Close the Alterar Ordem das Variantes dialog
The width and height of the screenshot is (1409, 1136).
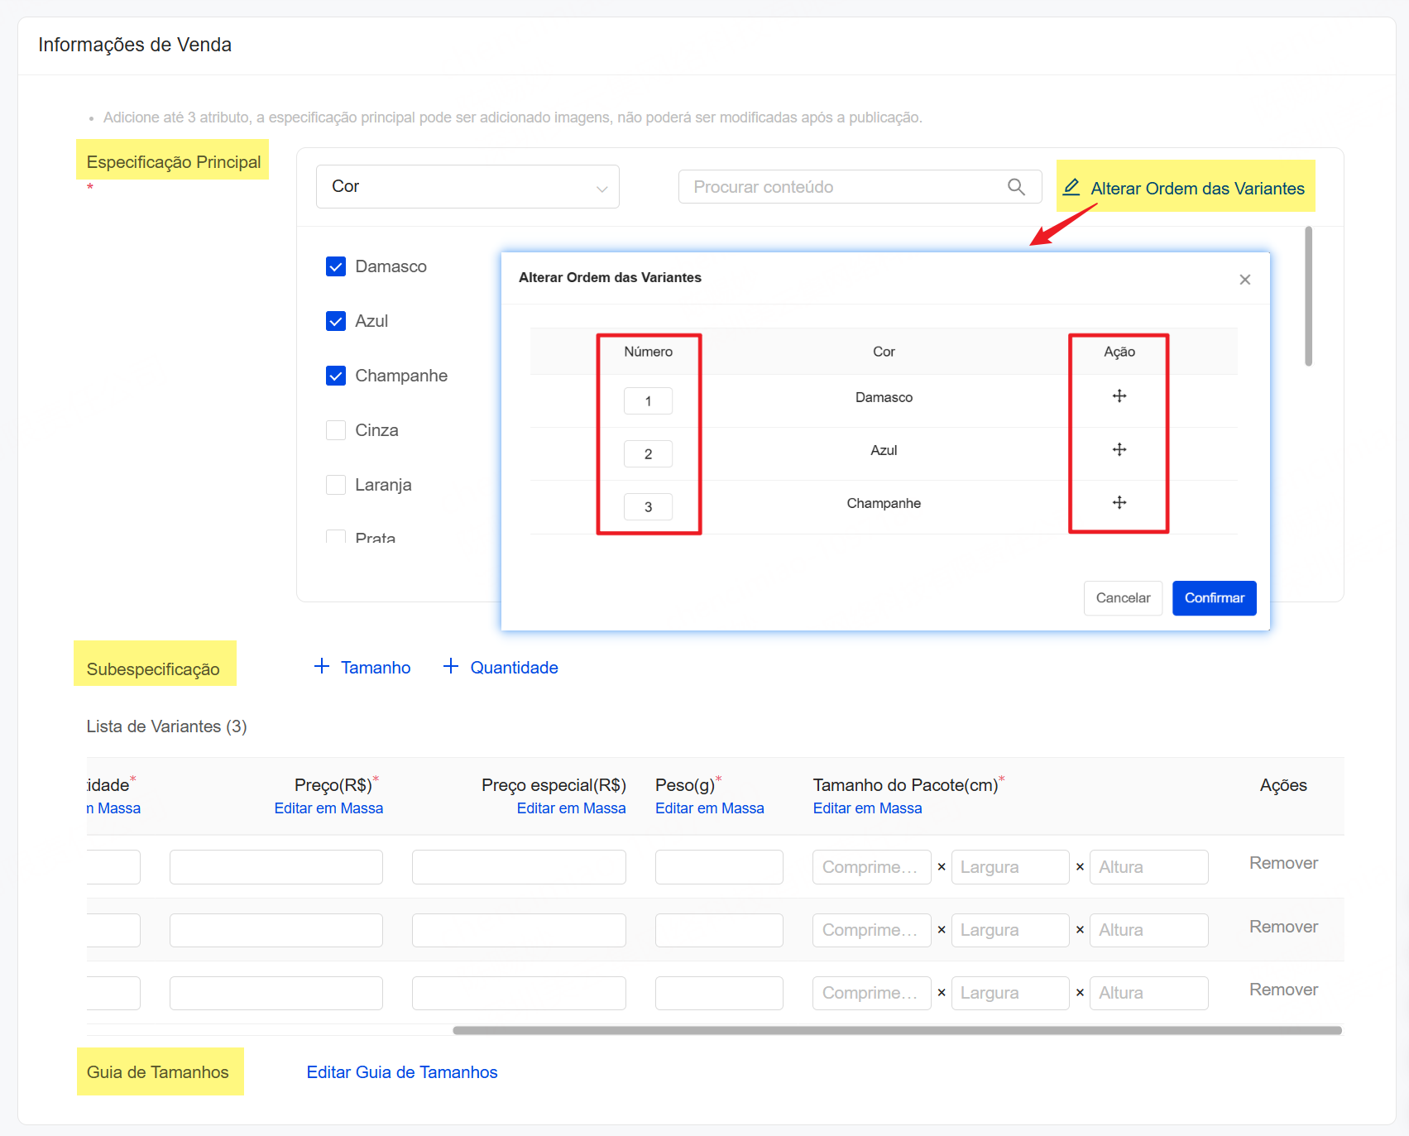pyautogui.click(x=1244, y=280)
